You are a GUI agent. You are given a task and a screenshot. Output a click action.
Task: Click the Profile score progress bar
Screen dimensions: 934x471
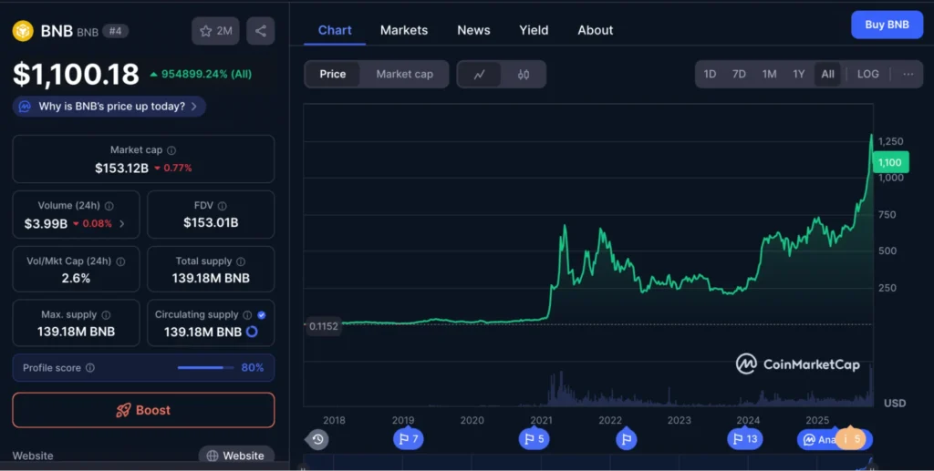[x=202, y=368]
